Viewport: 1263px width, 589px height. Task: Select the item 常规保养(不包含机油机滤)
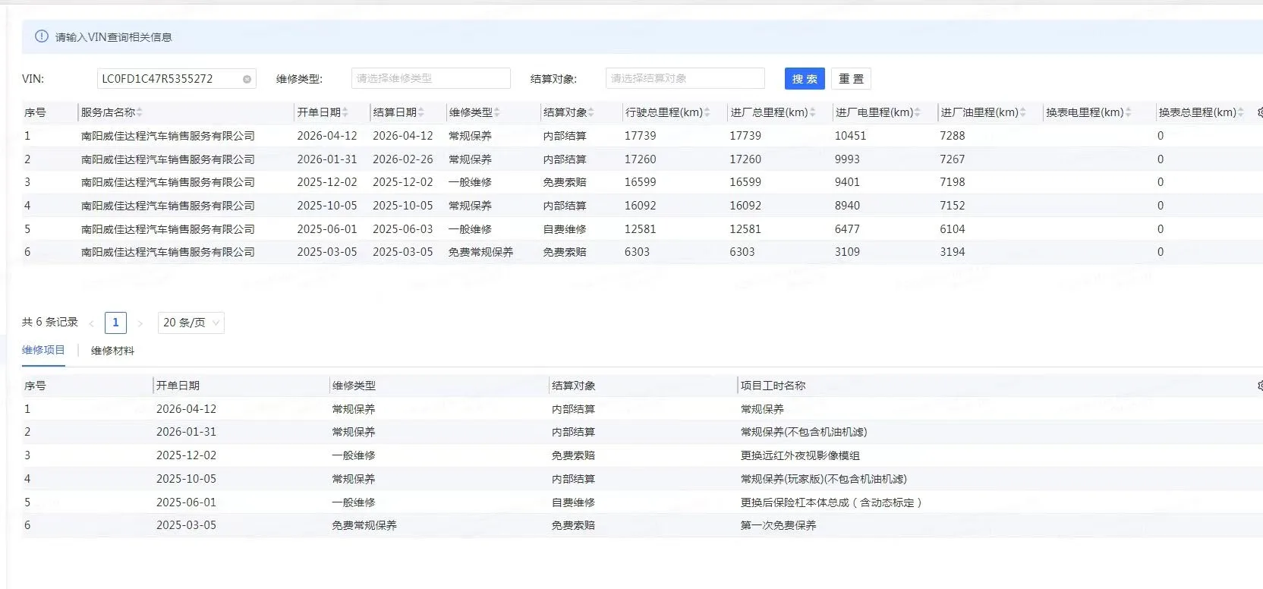[804, 432]
